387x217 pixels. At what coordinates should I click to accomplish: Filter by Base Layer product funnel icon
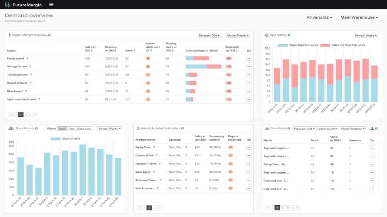[x=154, y=172]
